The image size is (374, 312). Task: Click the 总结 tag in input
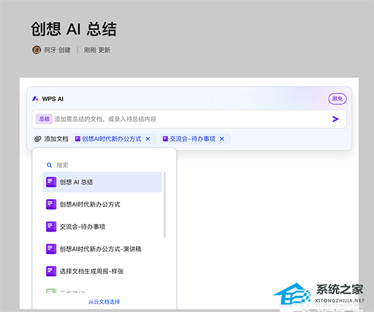click(44, 119)
